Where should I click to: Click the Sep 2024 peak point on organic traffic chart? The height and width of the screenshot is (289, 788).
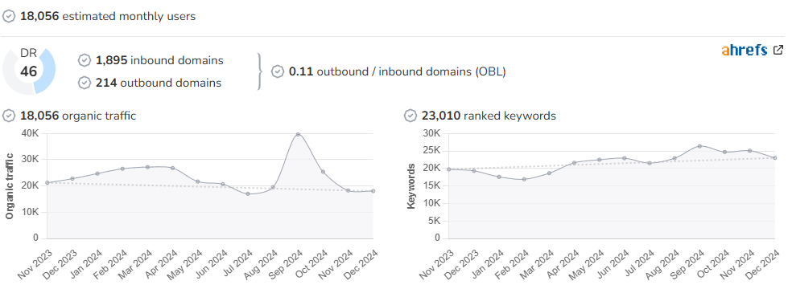(x=298, y=134)
